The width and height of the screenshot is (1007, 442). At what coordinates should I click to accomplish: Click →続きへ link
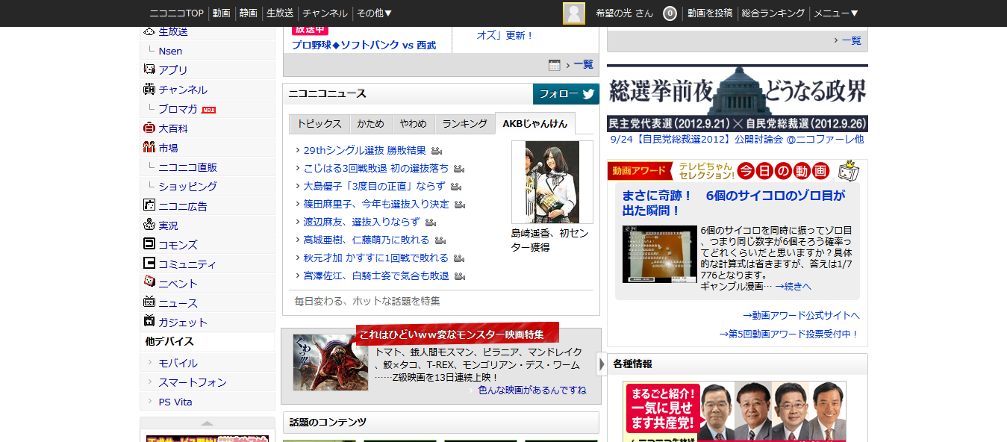793,286
